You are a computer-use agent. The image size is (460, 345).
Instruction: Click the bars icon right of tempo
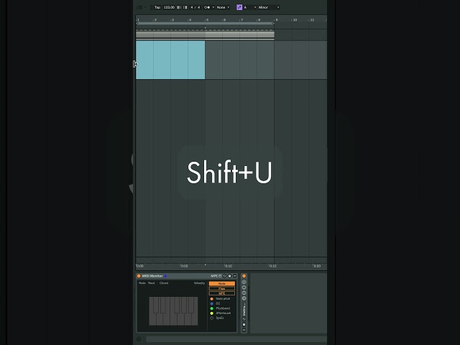182,7
